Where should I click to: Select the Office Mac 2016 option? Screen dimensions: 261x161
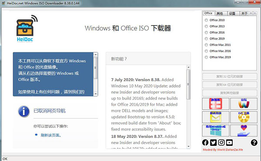pos(218,51)
